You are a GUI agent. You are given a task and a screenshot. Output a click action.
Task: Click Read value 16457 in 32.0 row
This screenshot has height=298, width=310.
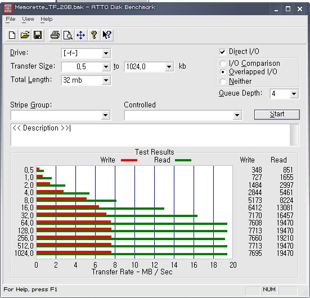tap(285, 215)
